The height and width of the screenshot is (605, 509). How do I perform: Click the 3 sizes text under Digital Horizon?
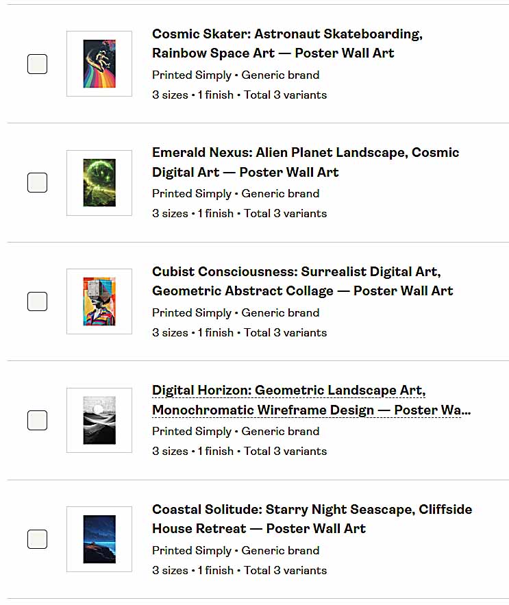point(170,451)
